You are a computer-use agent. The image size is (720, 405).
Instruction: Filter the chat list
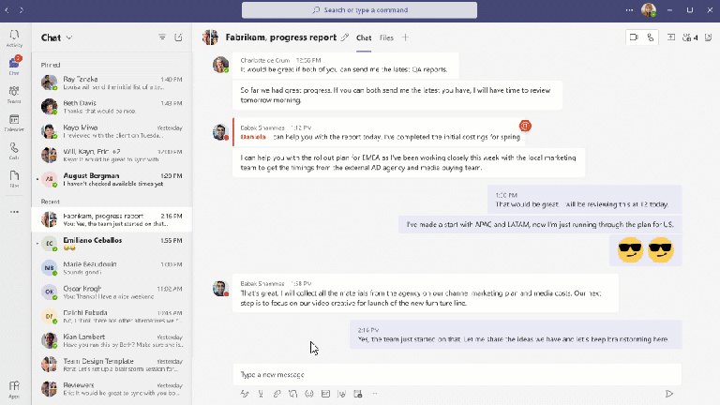coord(162,37)
